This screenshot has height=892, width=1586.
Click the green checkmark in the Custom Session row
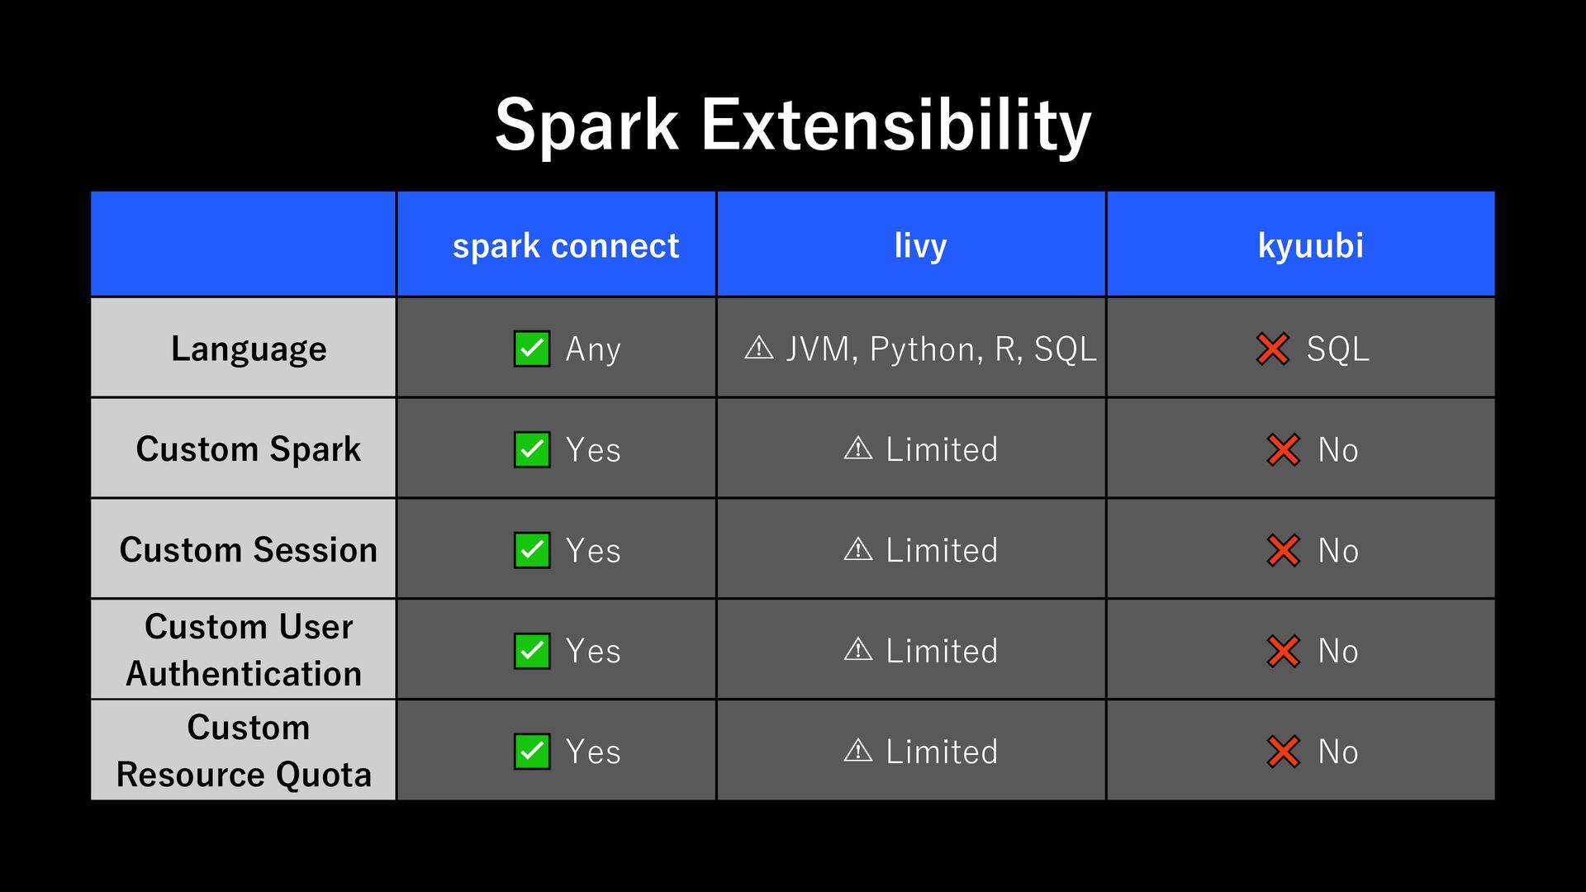tap(532, 550)
